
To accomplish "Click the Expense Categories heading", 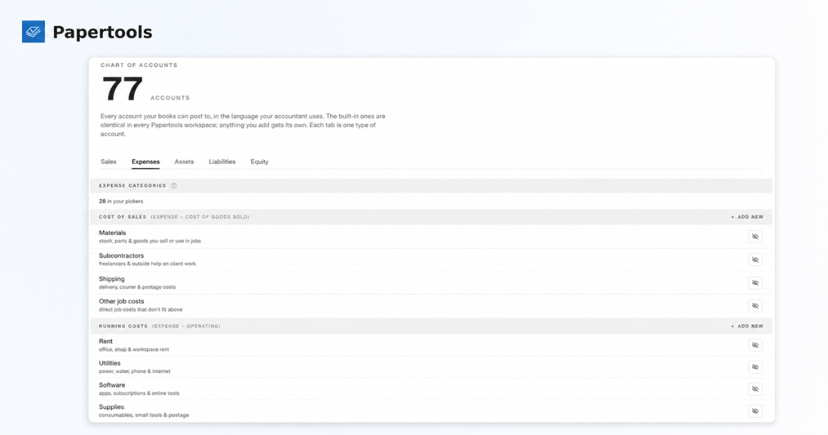I will click(x=132, y=186).
